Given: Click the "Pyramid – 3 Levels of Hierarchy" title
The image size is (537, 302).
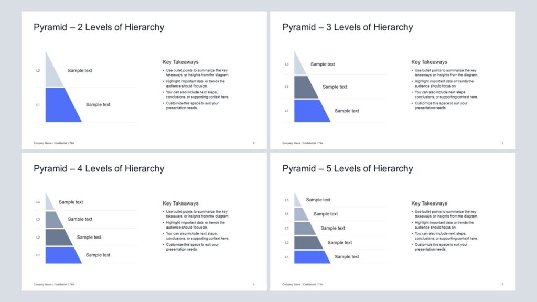Looking at the screenshot, I should (347, 27).
